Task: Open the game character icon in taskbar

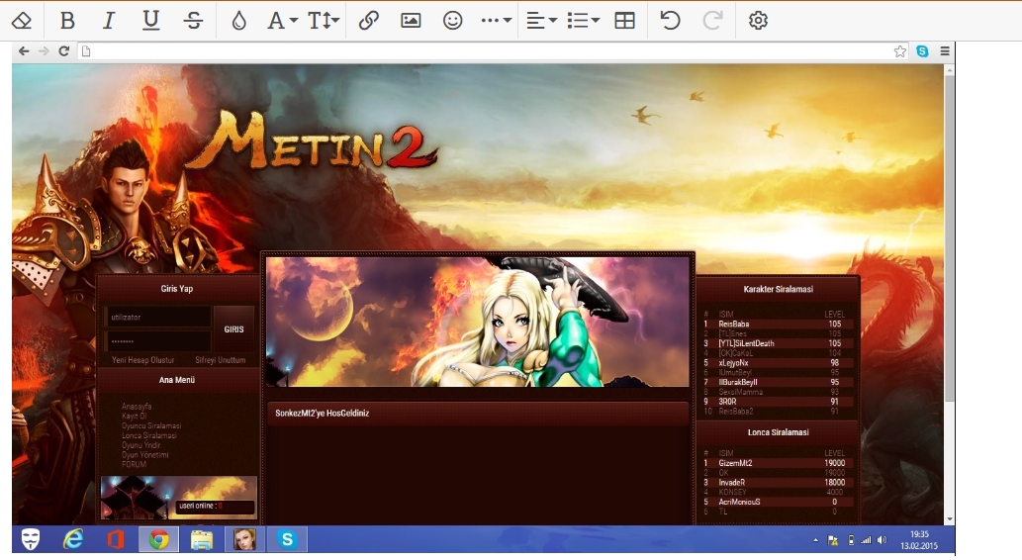Action: (x=244, y=539)
